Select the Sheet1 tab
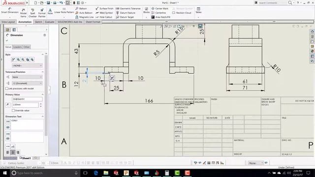 click(x=25, y=158)
